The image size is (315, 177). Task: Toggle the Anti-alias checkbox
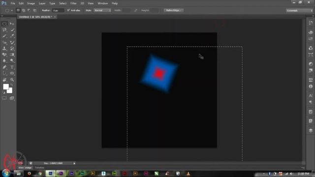68,10
